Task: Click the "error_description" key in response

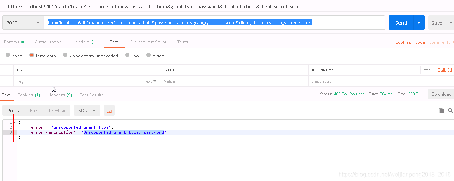Action: 52,132
